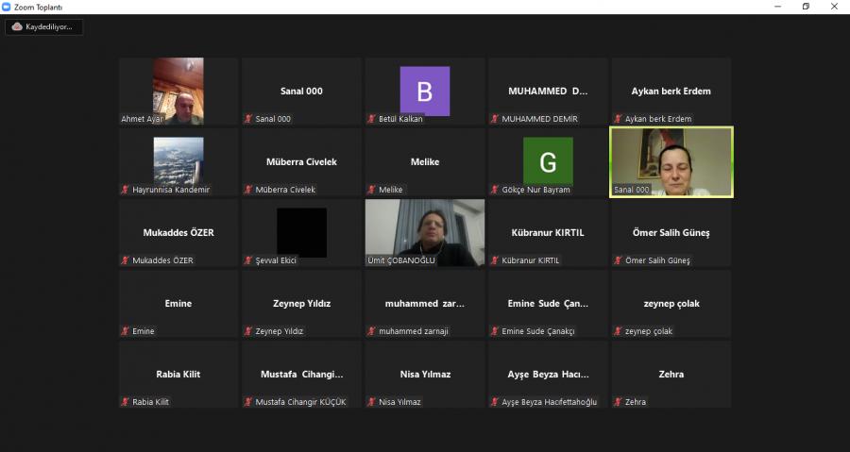The width and height of the screenshot is (850, 452).
Task: Select the purple B avatar of Betül Kalkan
Action: pyautogui.click(x=424, y=91)
